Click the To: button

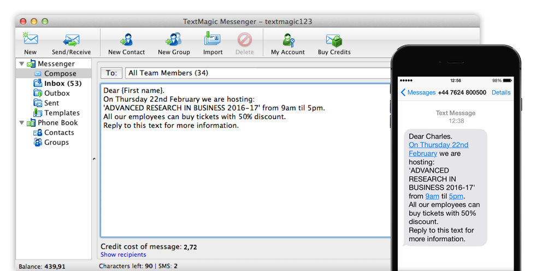pyautogui.click(x=111, y=73)
